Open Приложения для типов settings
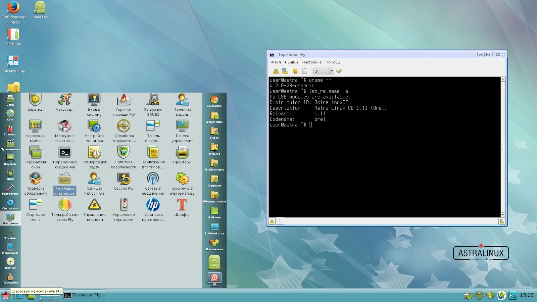Image resolution: width=537 pixels, height=302 pixels. [153, 157]
